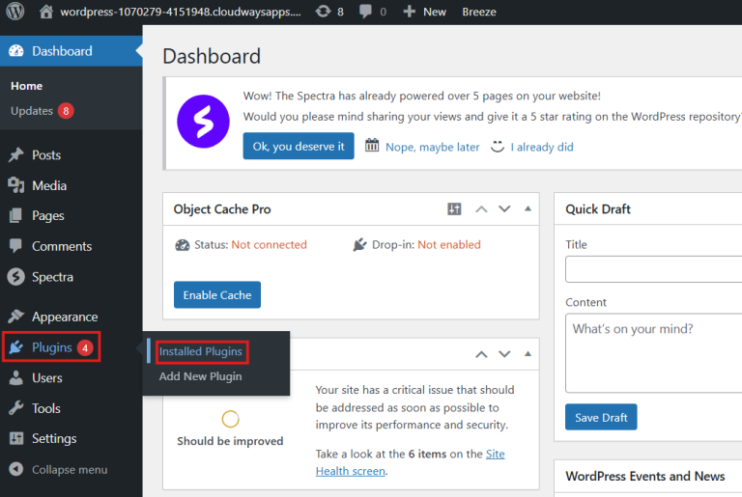
Task: Click the Comments bubble icon in sidebar
Action: [x=16, y=246]
